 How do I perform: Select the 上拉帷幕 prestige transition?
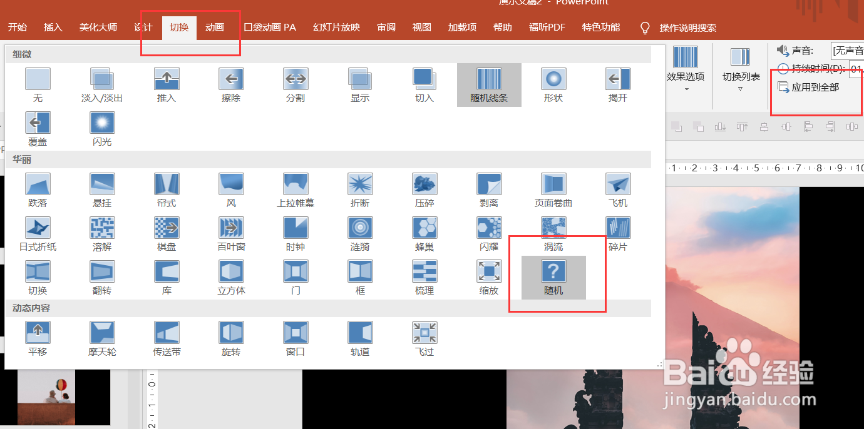tap(296, 190)
